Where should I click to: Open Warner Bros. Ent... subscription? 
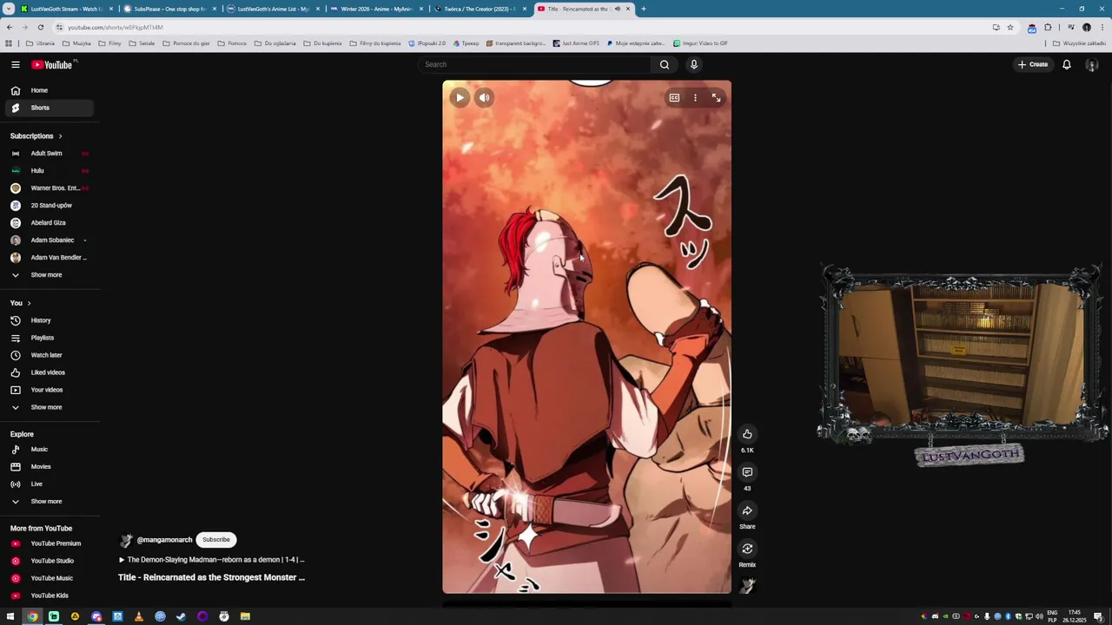point(50,188)
